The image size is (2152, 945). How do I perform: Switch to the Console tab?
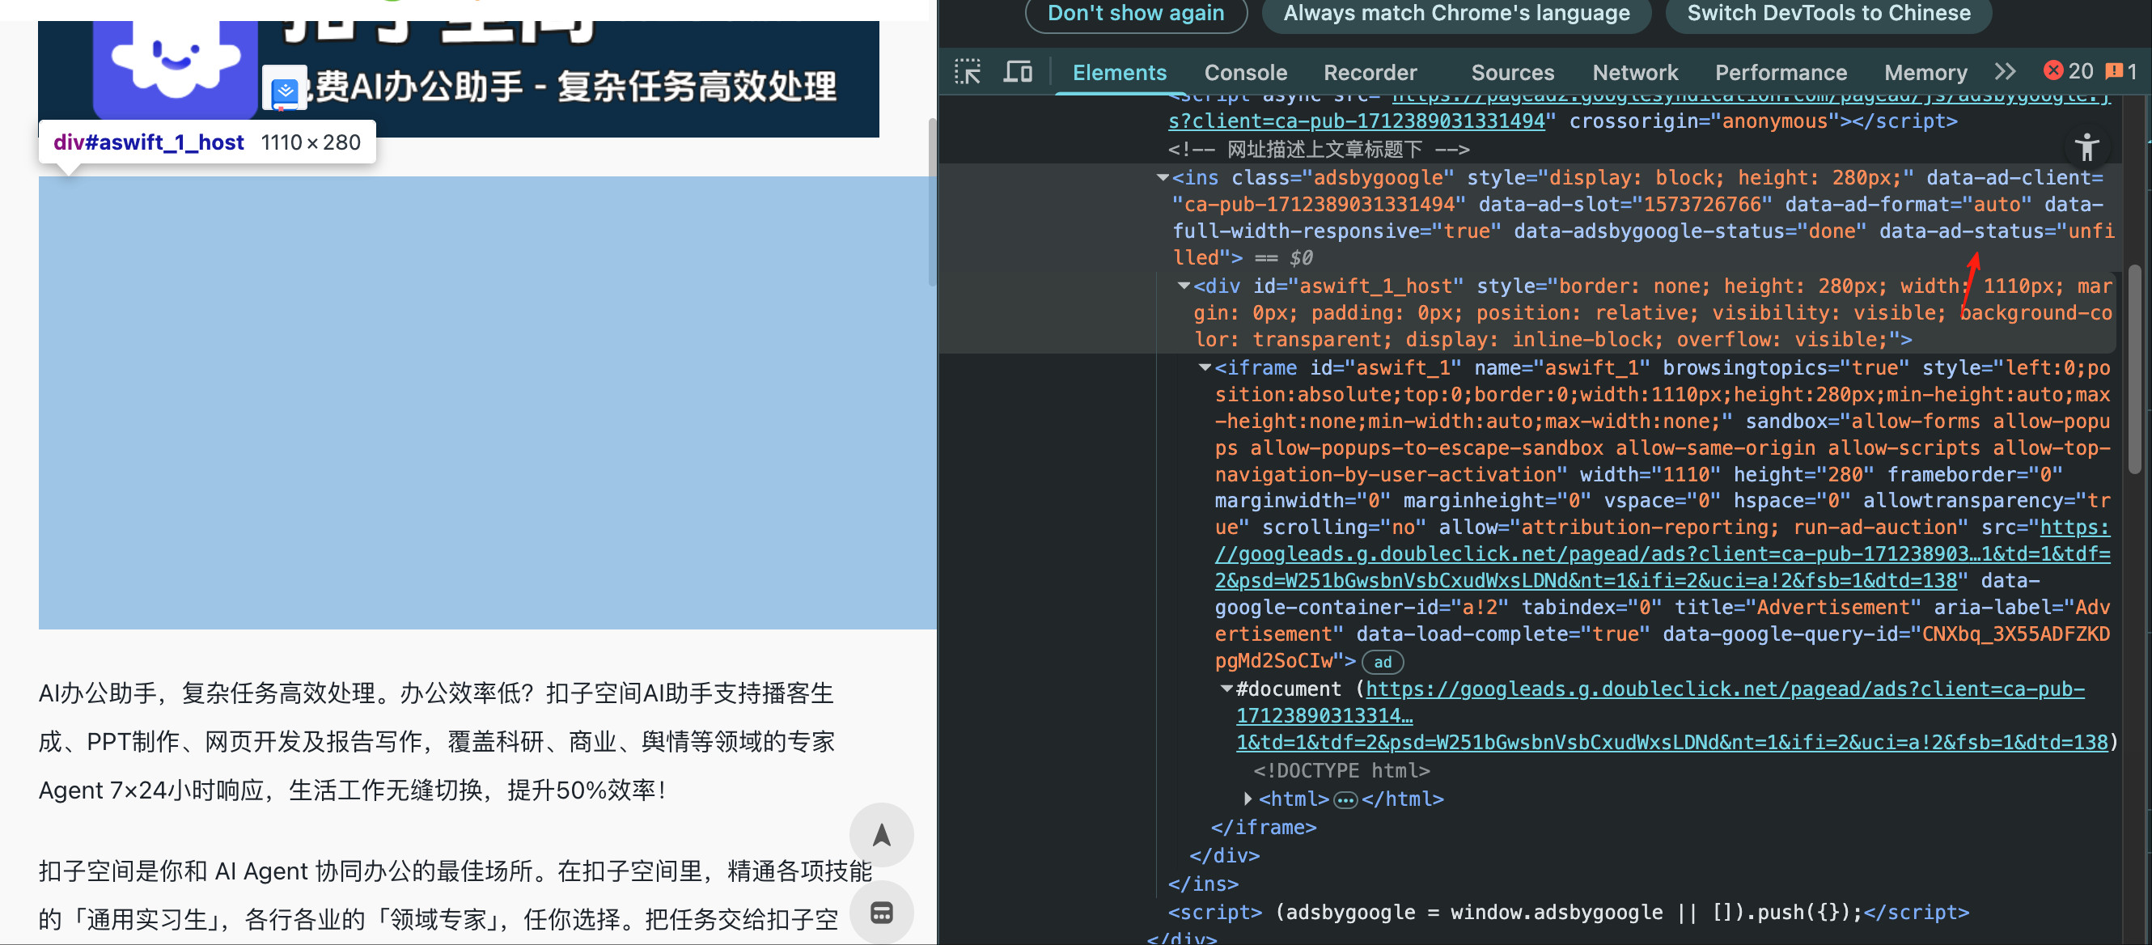(x=1245, y=73)
